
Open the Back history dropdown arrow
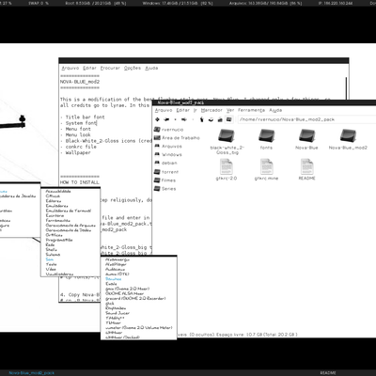pyautogui.click(x=175, y=119)
